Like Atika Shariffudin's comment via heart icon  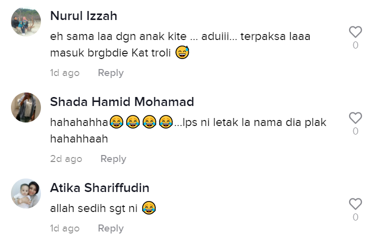(x=355, y=203)
